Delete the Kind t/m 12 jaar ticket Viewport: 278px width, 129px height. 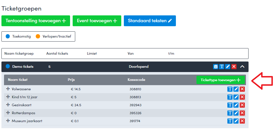click(x=242, y=97)
